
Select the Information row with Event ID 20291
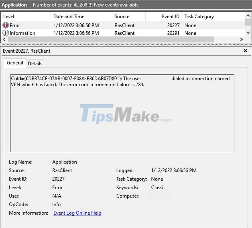[x=123, y=33]
